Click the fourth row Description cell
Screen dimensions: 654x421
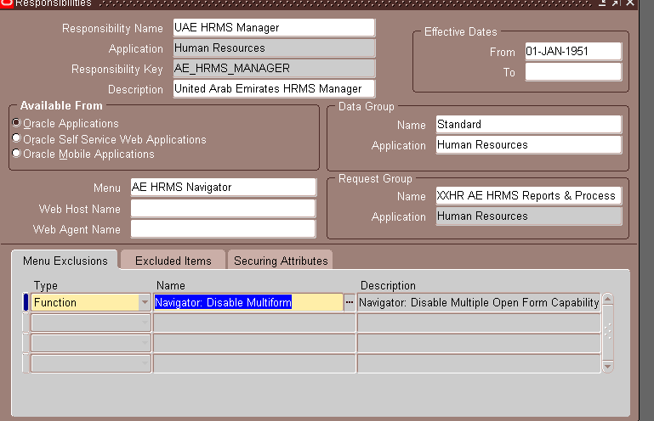(x=479, y=363)
